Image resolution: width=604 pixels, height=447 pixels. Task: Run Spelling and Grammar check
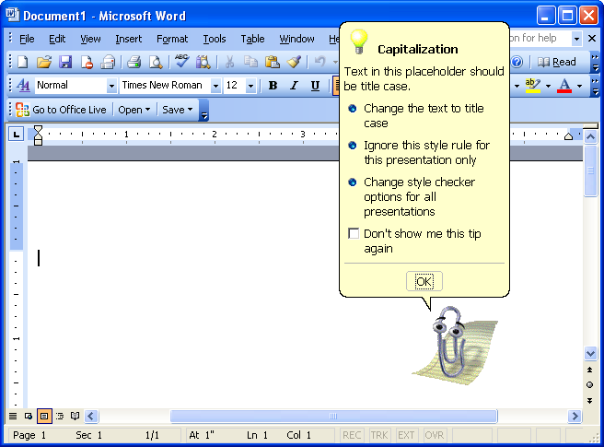[x=181, y=62]
